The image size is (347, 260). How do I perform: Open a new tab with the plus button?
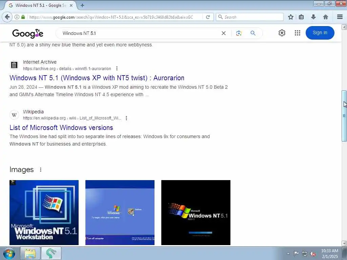82,5
